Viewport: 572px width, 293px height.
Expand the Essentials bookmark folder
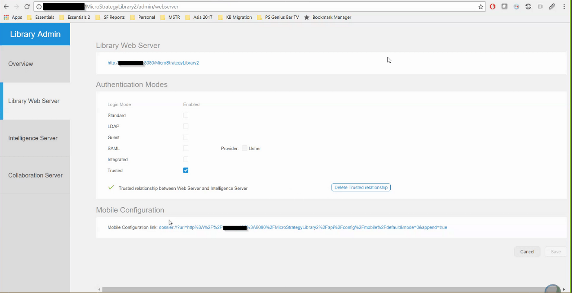click(x=40, y=17)
